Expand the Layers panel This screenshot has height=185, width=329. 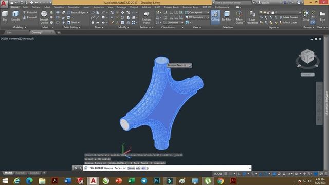[273, 27]
